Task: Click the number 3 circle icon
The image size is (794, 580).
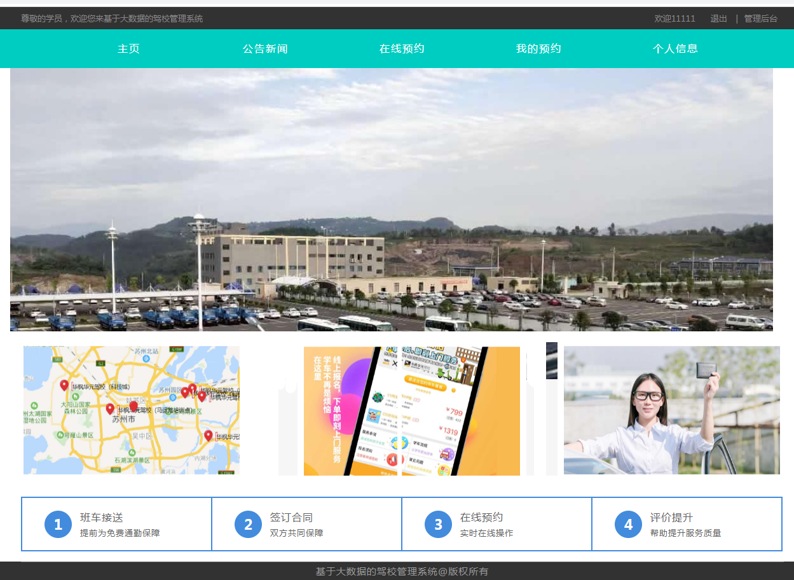Action: click(x=438, y=524)
